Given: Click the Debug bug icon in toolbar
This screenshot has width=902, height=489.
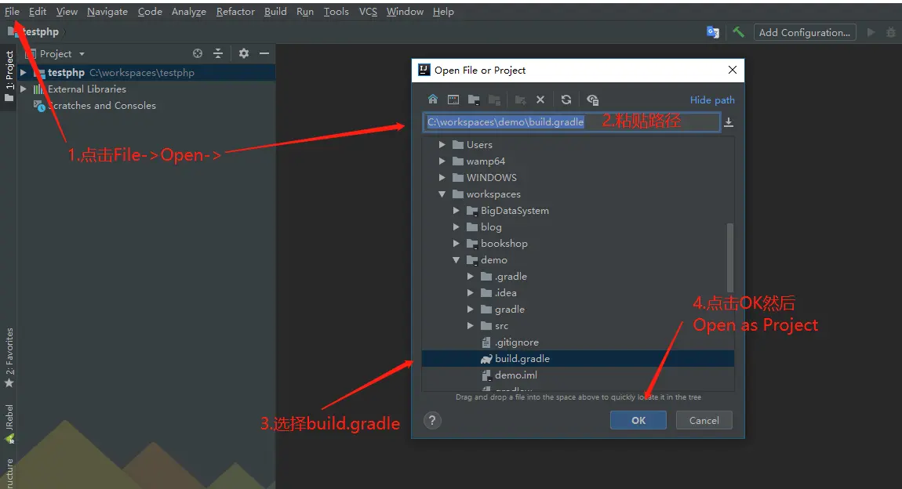Looking at the screenshot, I should (x=892, y=32).
